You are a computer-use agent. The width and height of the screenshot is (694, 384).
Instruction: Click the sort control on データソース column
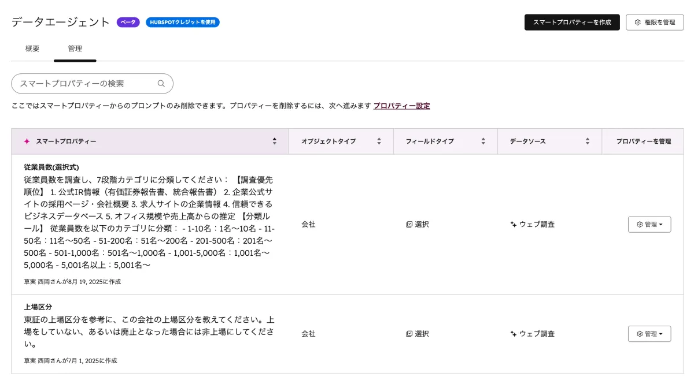(589, 141)
